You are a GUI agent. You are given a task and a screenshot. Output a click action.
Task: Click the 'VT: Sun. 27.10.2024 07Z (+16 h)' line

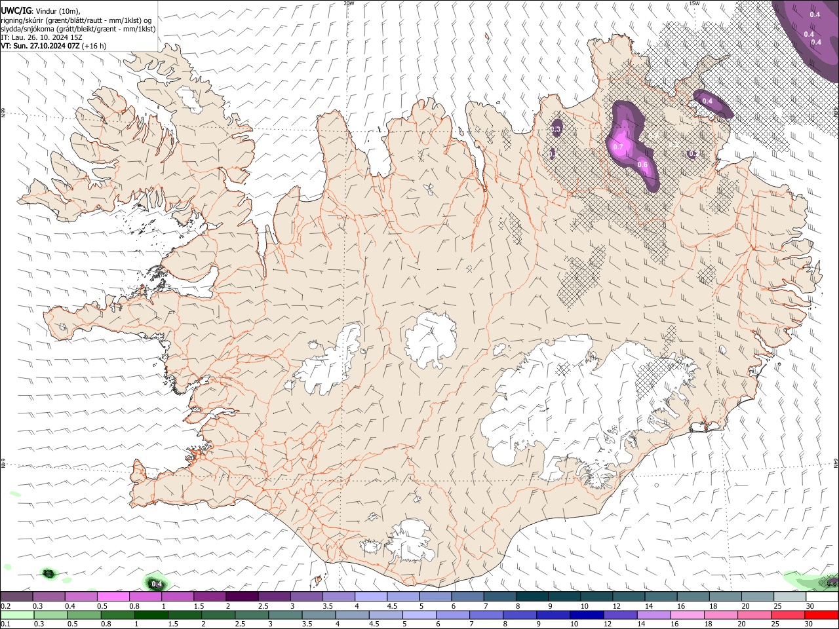(53, 46)
